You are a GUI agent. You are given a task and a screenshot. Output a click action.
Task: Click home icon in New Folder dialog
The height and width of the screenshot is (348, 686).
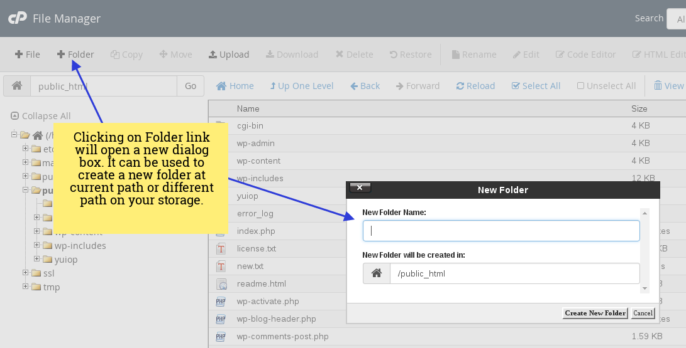tap(377, 273)
